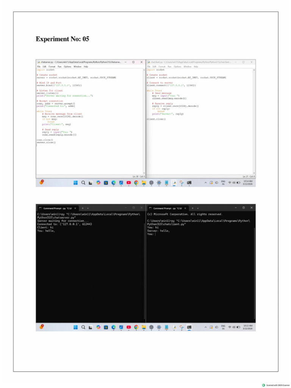Open tab dropdown in server terminal window
This screenshot has height=388, width=291.
click(x=88, y=208)
